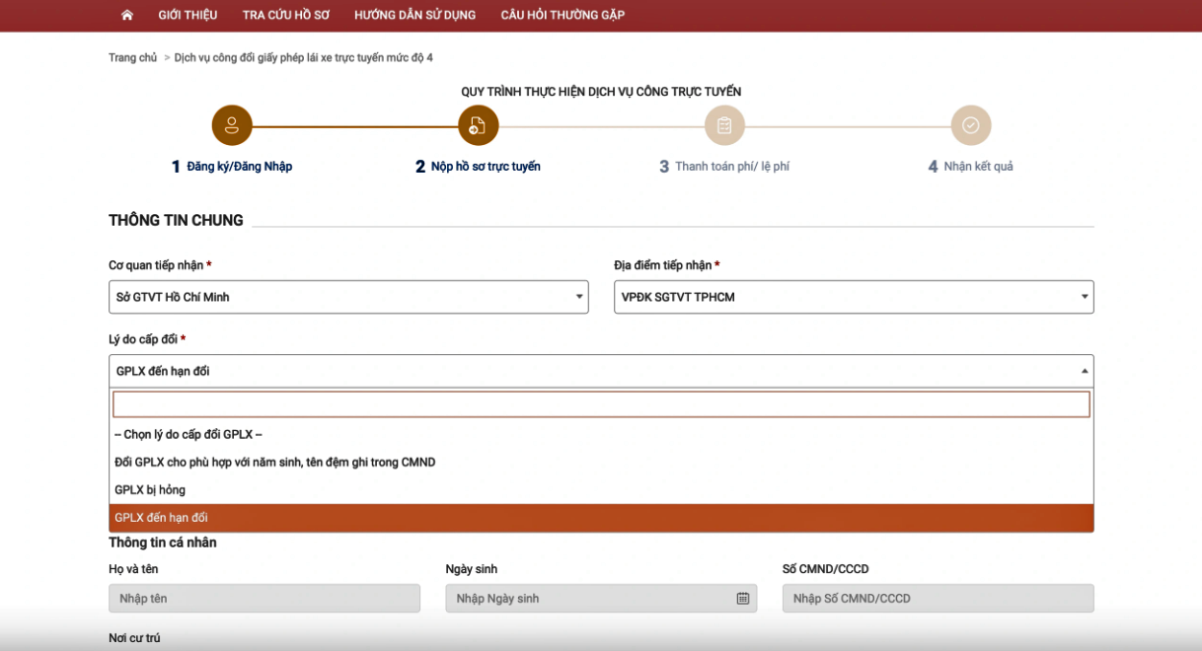Open Câu Hỏi Thường Gặp page
The width and height of the screenshot is (1202, 651).
point(563,15)
